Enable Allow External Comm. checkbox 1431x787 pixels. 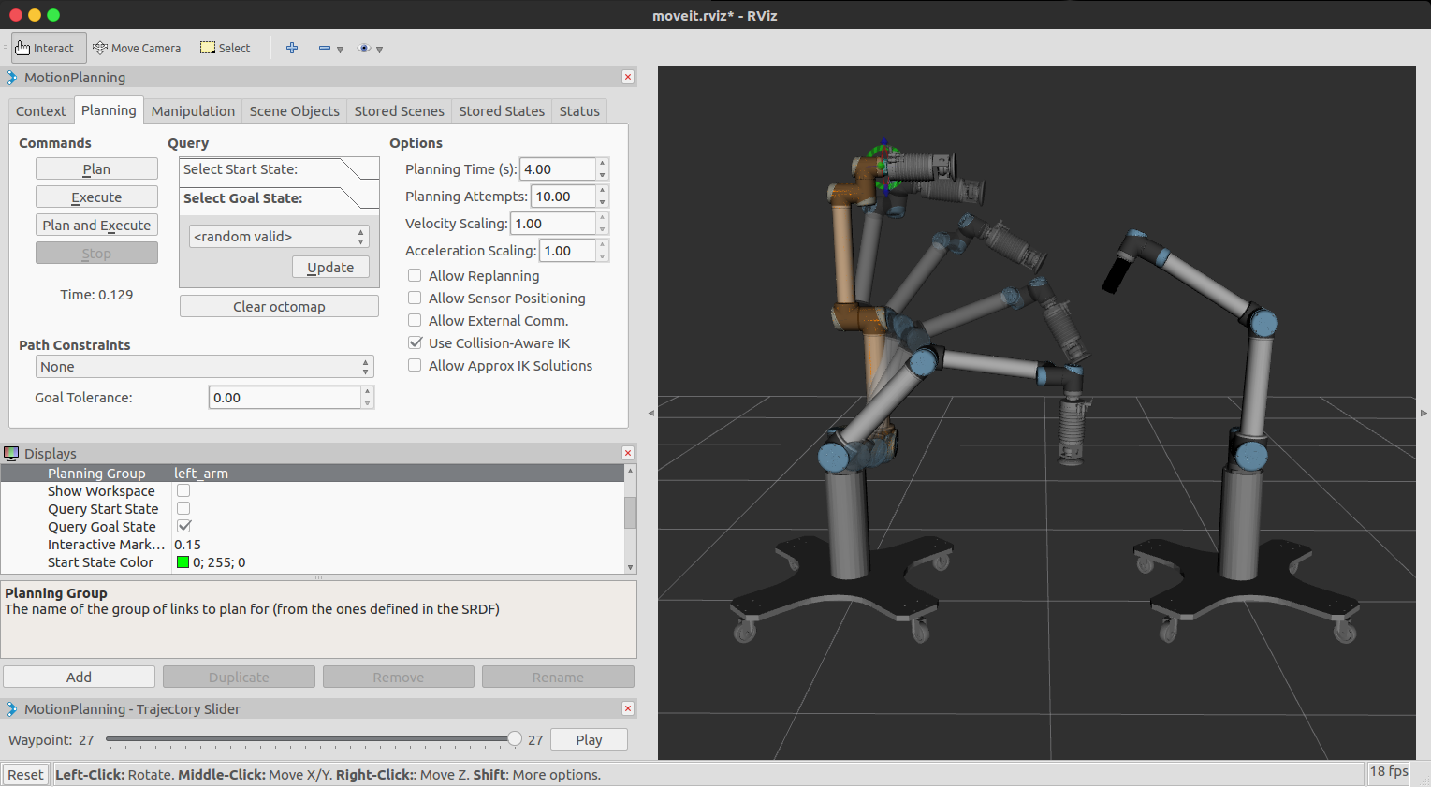415,320
